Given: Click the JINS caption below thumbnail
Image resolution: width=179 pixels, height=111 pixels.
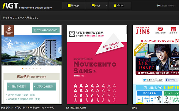Looking at the screenshot, I should [x=134, y=108].
